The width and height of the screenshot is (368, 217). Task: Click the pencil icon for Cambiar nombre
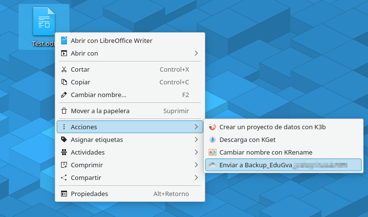click(x=64, y=95)
